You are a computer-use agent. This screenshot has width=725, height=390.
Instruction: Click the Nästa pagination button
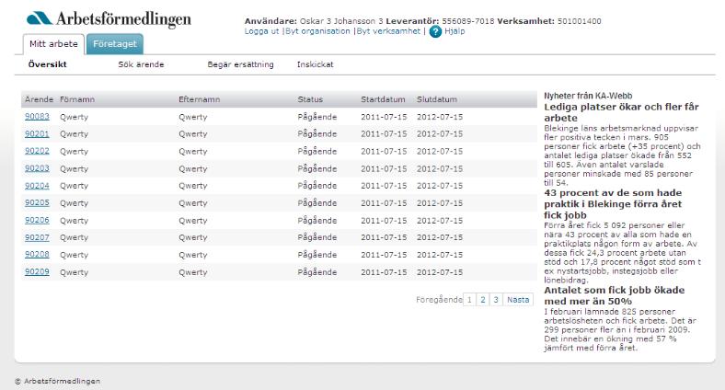click(x=518, y=300)
